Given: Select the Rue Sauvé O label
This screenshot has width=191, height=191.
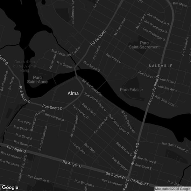Looking at the screenshot, I should 92,66.
